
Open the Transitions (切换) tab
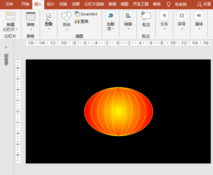coord(63,4)
